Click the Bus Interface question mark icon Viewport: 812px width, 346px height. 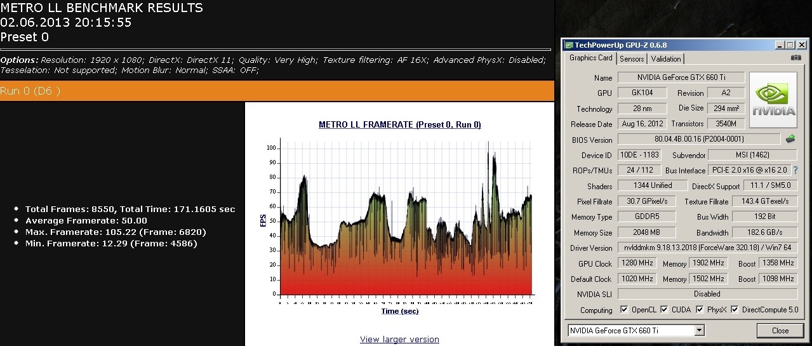[795, 170]
